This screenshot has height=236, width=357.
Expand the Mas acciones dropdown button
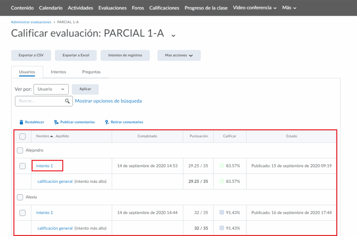click(179, 55)
